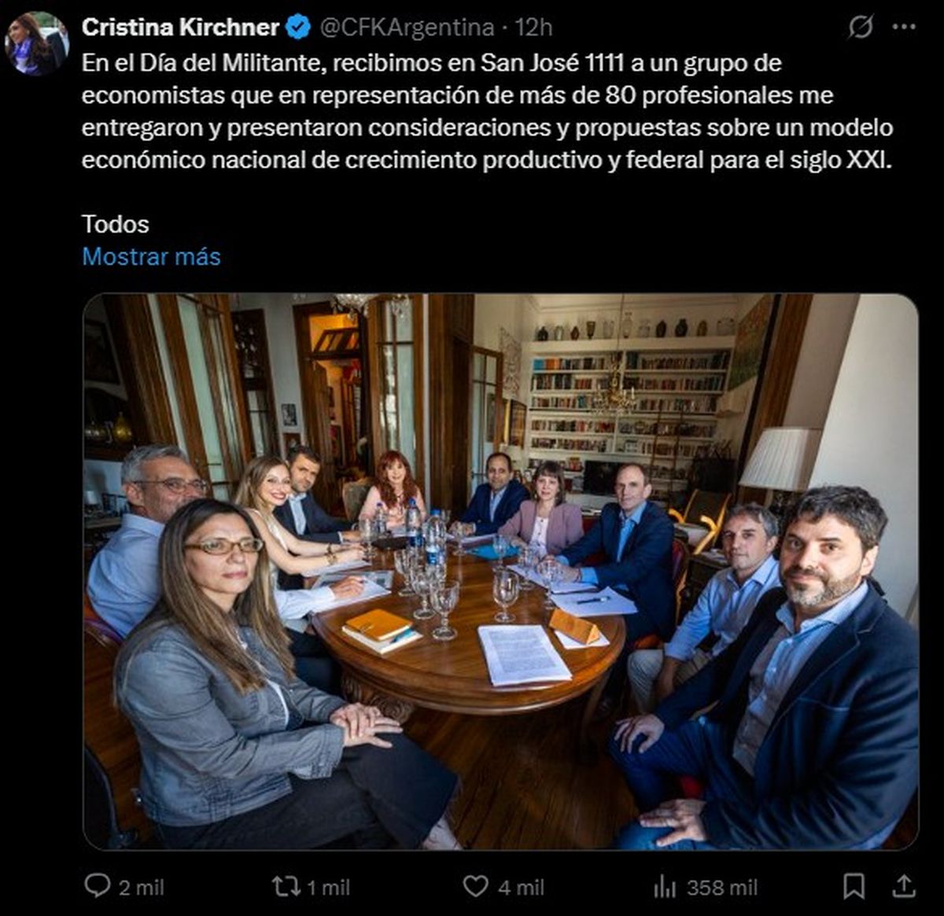Open view analytics bar chart icon
The height and width of the screenshot is (916, 944).
(x=665, y=887)
